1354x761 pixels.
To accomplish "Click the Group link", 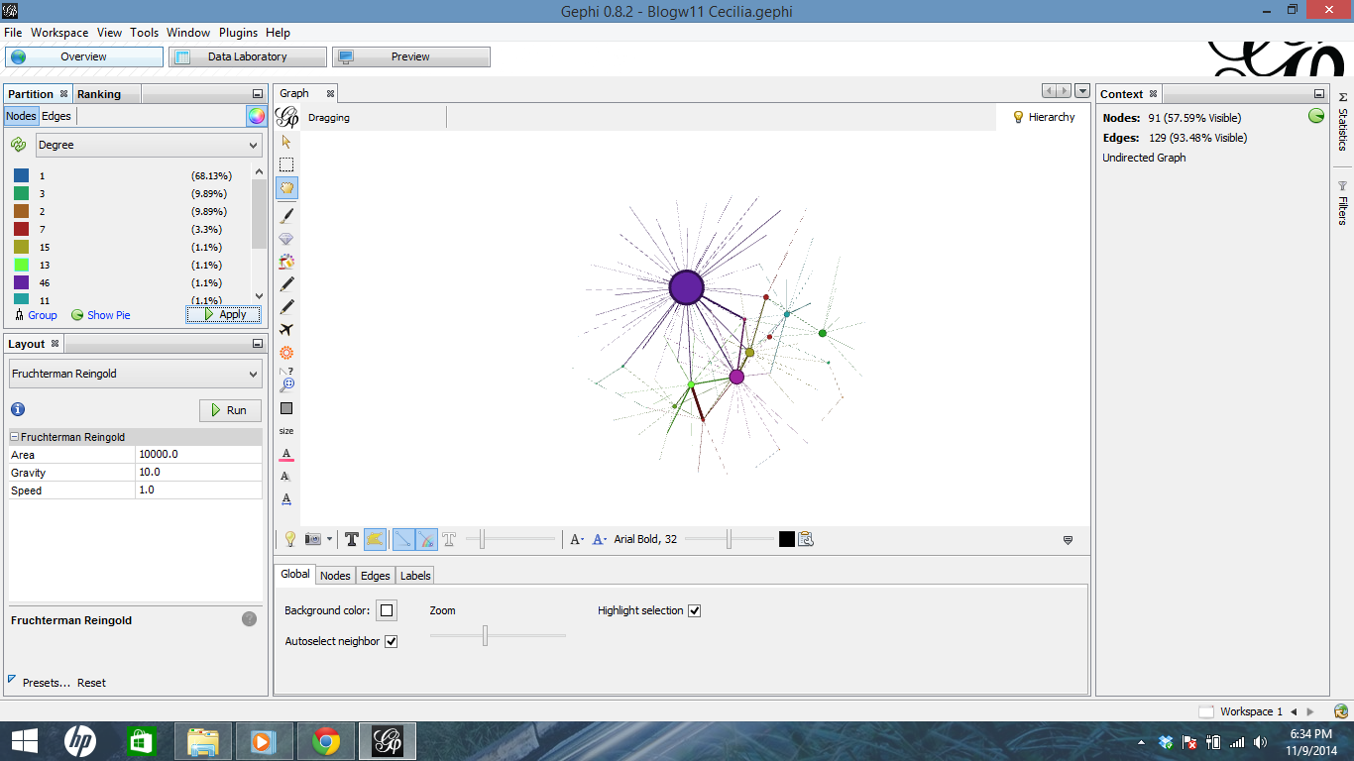I will click(43, 315).
